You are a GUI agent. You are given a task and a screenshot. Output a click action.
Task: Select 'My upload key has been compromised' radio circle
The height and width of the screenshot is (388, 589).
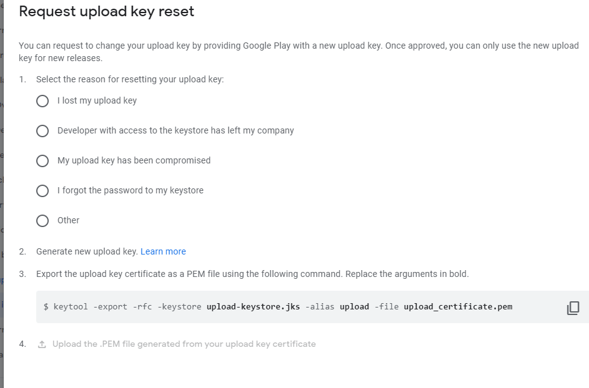(x=42, y=161)
